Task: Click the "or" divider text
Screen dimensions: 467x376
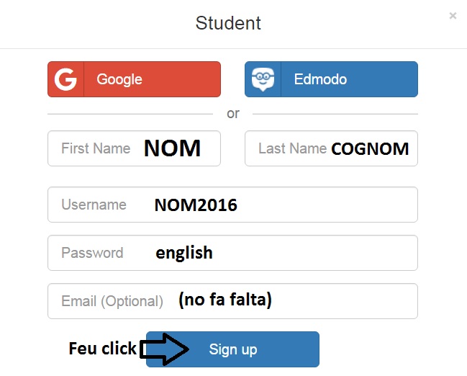Action: 233,114
